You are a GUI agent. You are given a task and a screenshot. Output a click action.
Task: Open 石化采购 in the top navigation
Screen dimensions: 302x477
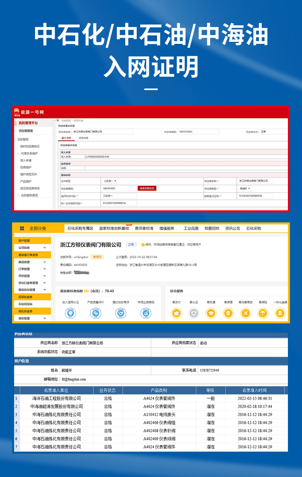pos(254,228)
